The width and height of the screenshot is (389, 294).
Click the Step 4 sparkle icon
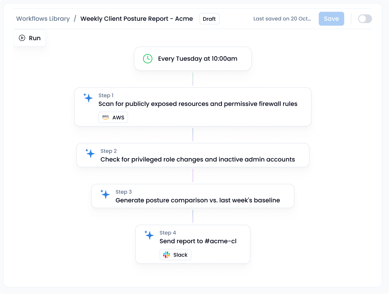(x=149, y=235)
